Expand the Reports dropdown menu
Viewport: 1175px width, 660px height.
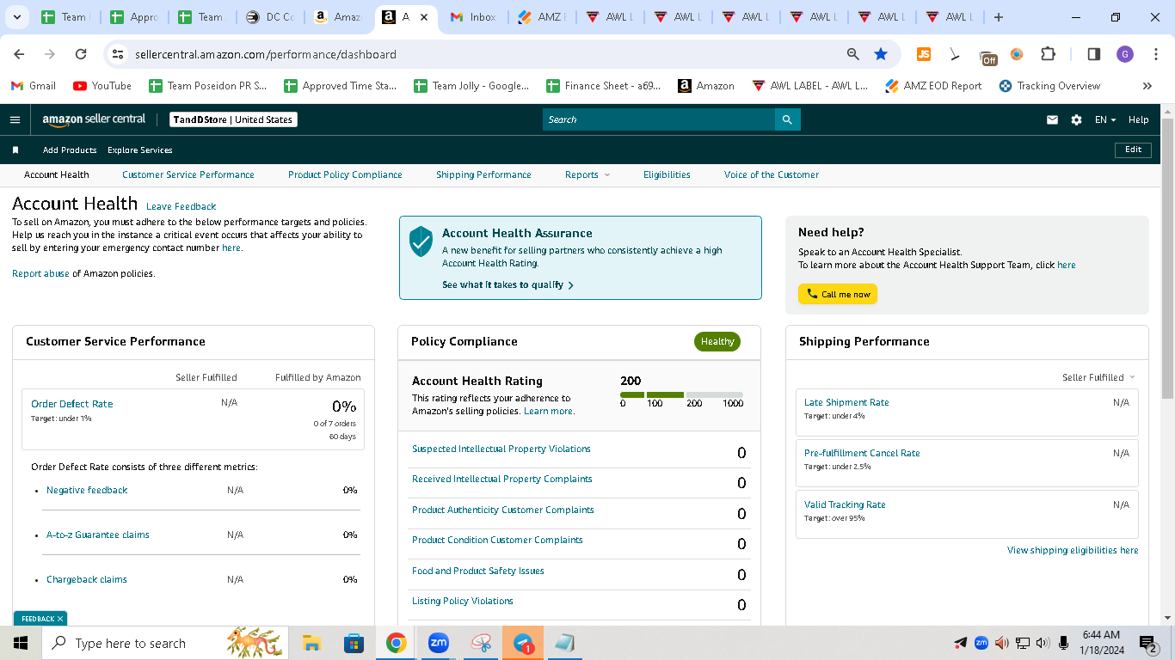(x=587, y=174)
